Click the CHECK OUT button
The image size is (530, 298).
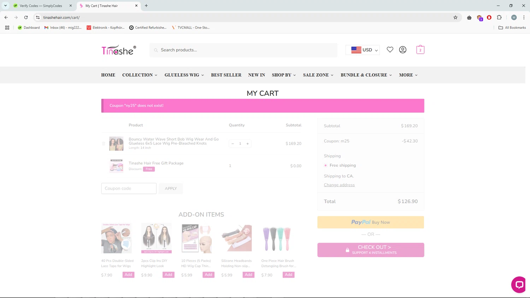(x=371, y=250)
